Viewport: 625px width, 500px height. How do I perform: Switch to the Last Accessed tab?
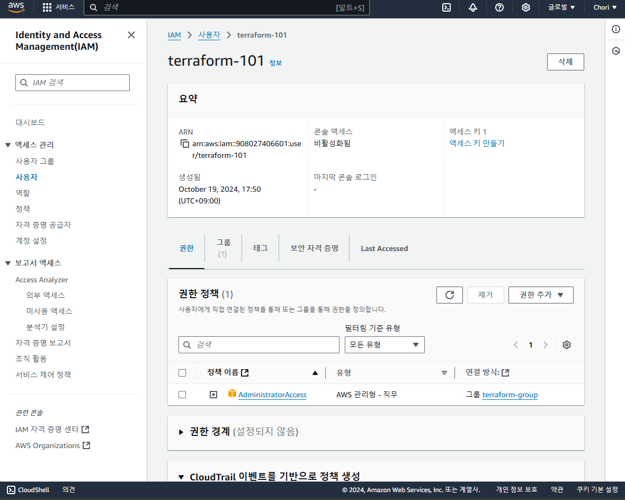point(384,248)
